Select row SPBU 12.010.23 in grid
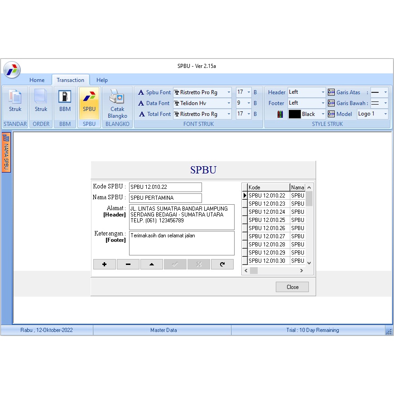Image resolution: width=394 pixels, height=394 pixels. [274, 203]
